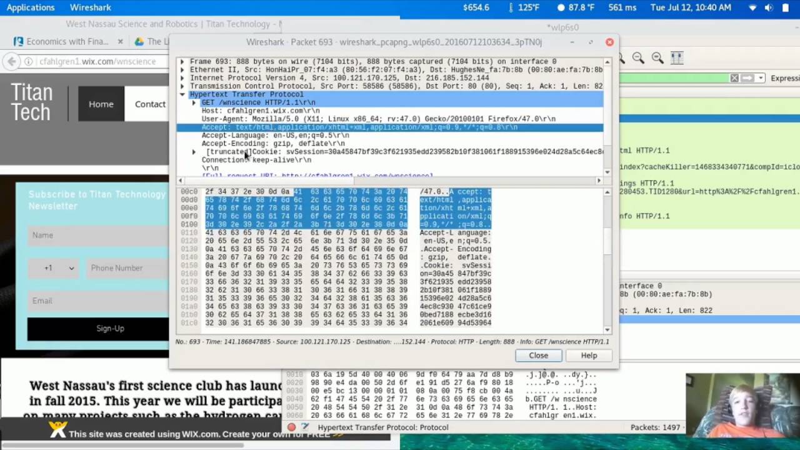The height and width of the screenshot is (450, 800).
Task: Click the Google Drive favicon tab 'The Li...'
Action: click(151, 41)
